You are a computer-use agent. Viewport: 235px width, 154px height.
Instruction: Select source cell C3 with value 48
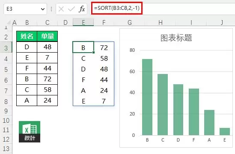(x=48, y=47)
